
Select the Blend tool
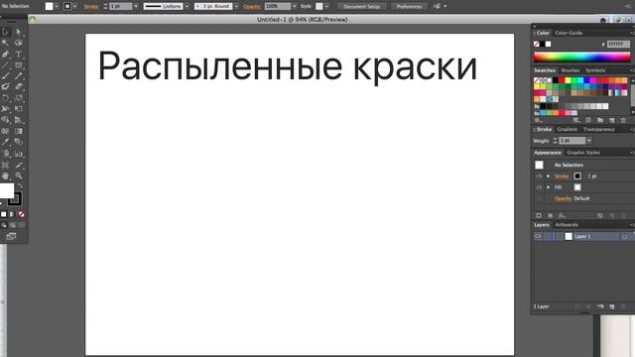click(x=19, y=142)
